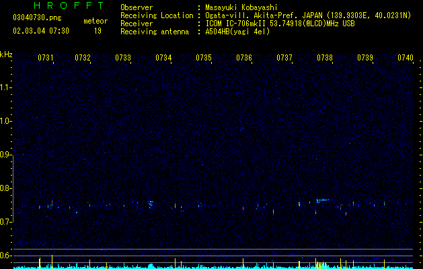423x269 pixels.
Task: Click the 0731 time marker
Action: [x=45, y=58]
